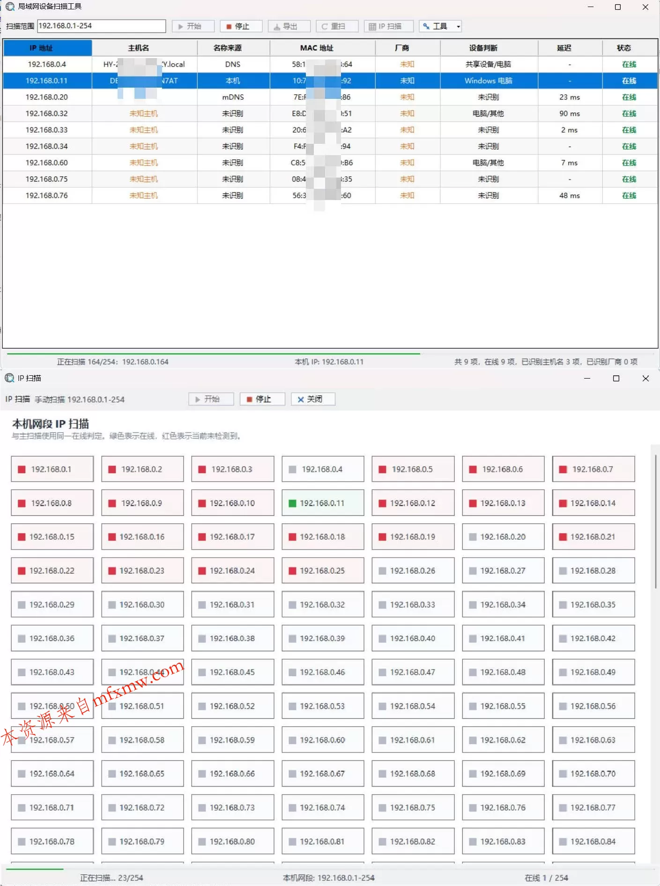Sort by the 状态 column header
This screenshot has width=660, height=886.
tap(630, 48)
